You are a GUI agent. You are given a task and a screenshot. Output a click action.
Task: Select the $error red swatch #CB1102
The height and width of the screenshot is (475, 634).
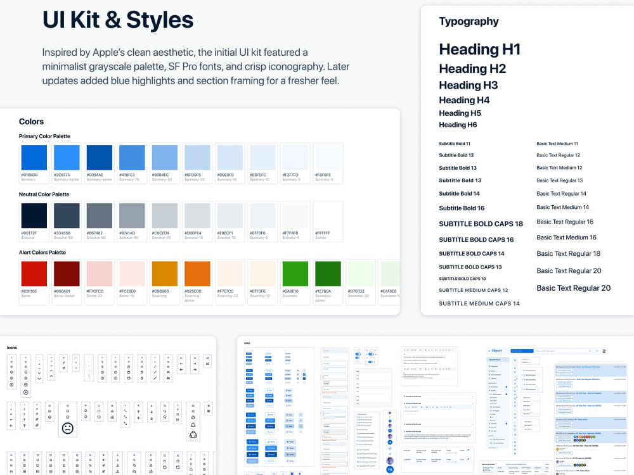(34, 274)
